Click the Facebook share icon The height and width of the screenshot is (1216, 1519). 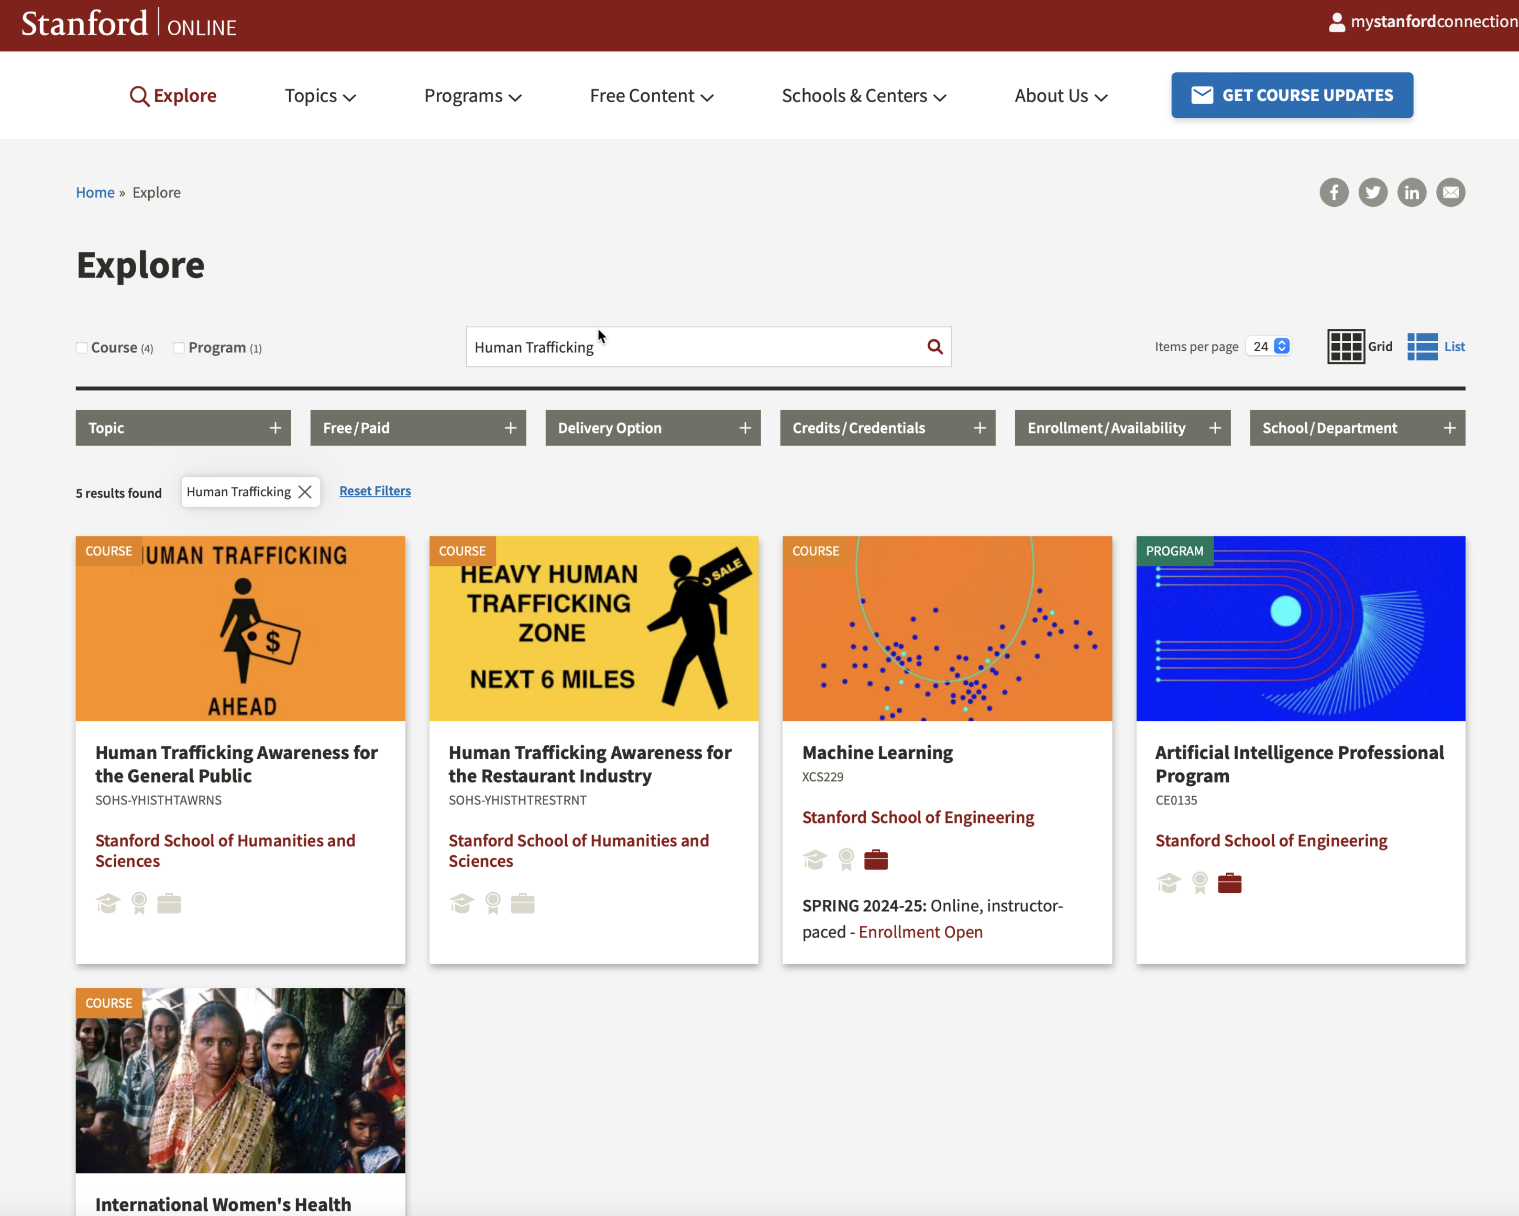(1334, 192)
